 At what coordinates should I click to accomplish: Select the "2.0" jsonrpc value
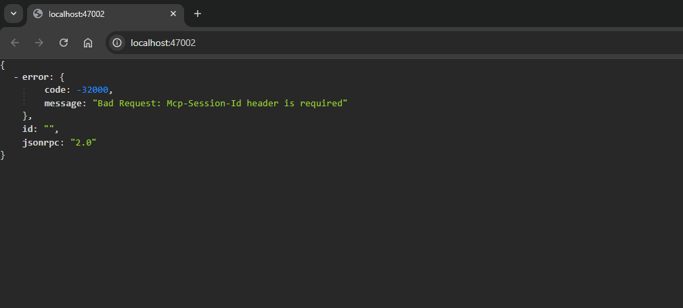click(x=83, y=142)
